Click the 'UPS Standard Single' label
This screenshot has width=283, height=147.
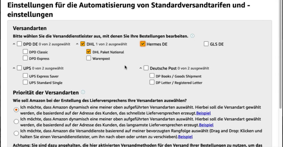(46, 83)
